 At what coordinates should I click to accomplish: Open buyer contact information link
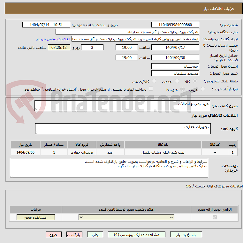(x=53, y=39)
